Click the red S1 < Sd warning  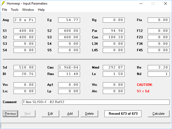pyautogui.click(x=143, y=91)
